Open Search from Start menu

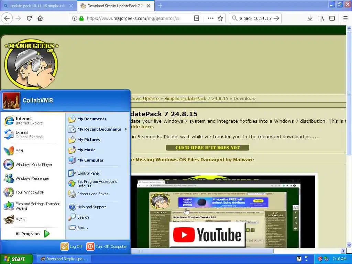(x=98, y=217)
